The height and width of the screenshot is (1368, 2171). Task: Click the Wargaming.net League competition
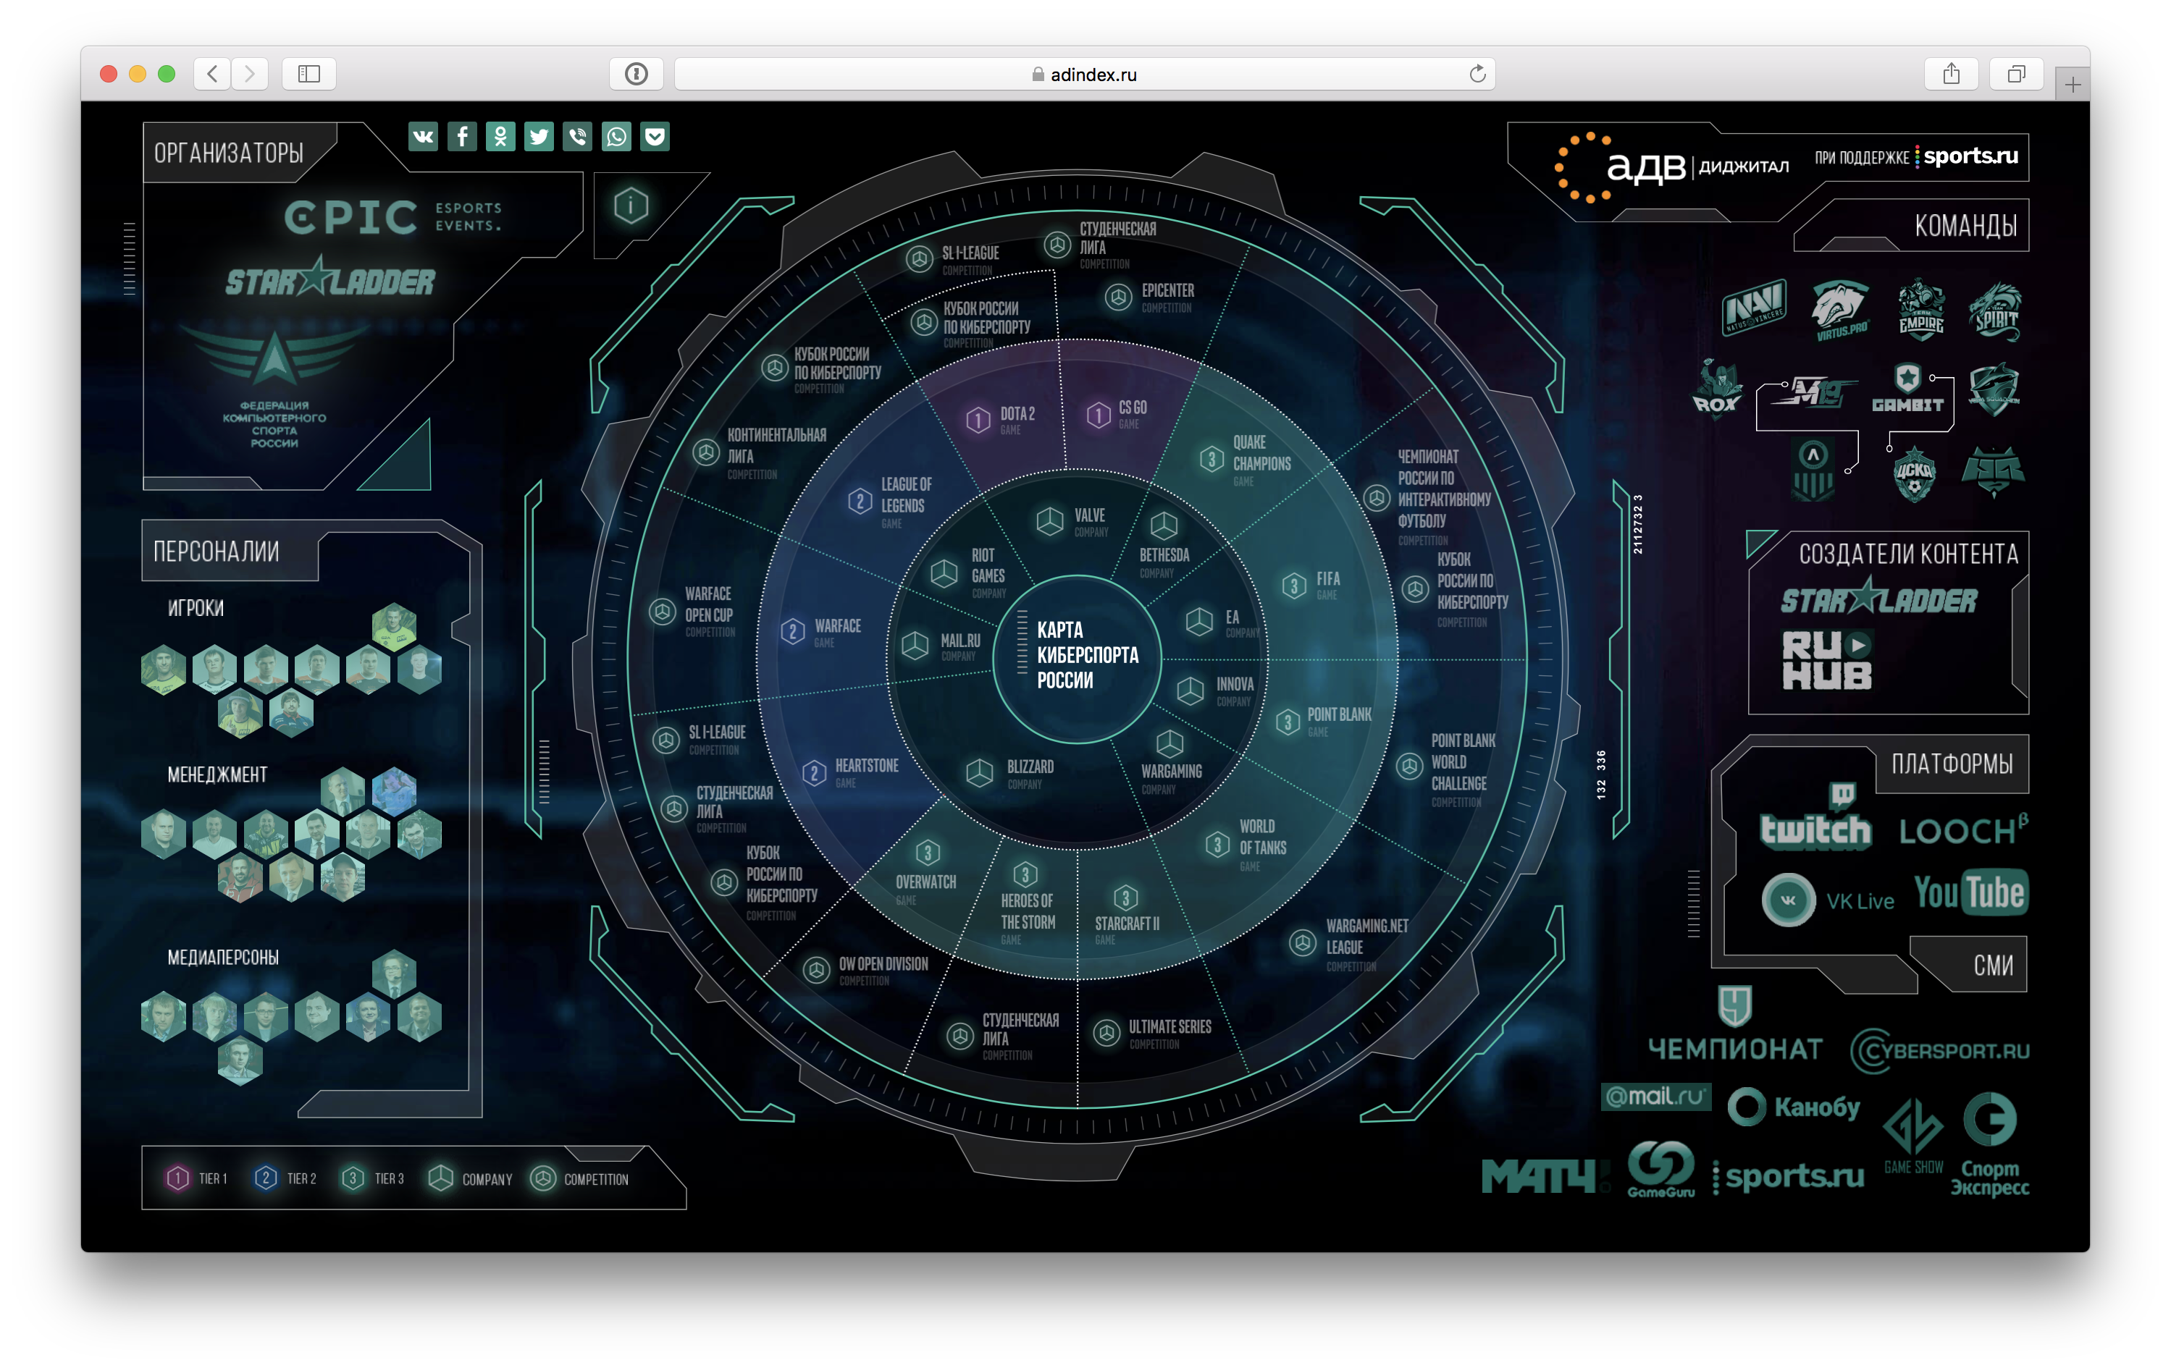[1349, 945]
